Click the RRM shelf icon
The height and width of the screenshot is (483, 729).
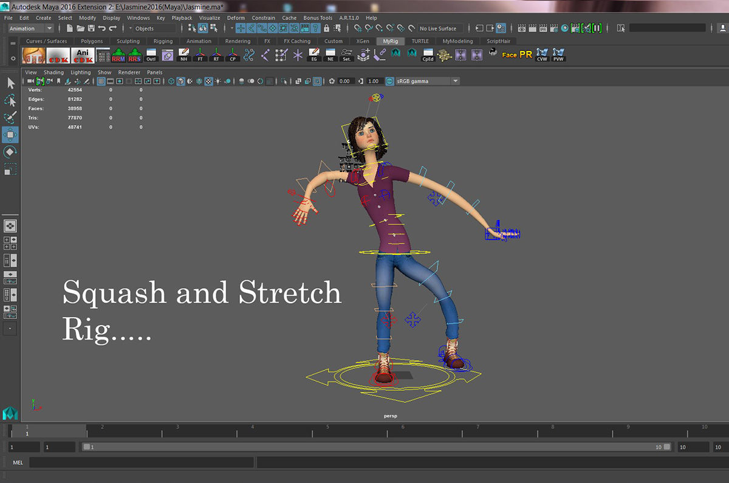pyautogui.click(x=118, y=55)
